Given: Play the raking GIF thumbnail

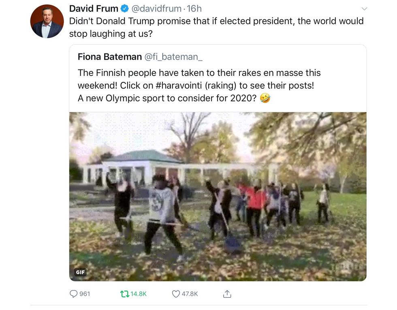Looking at the screenshot, I should pyautogui.click(x=218, y=196).
